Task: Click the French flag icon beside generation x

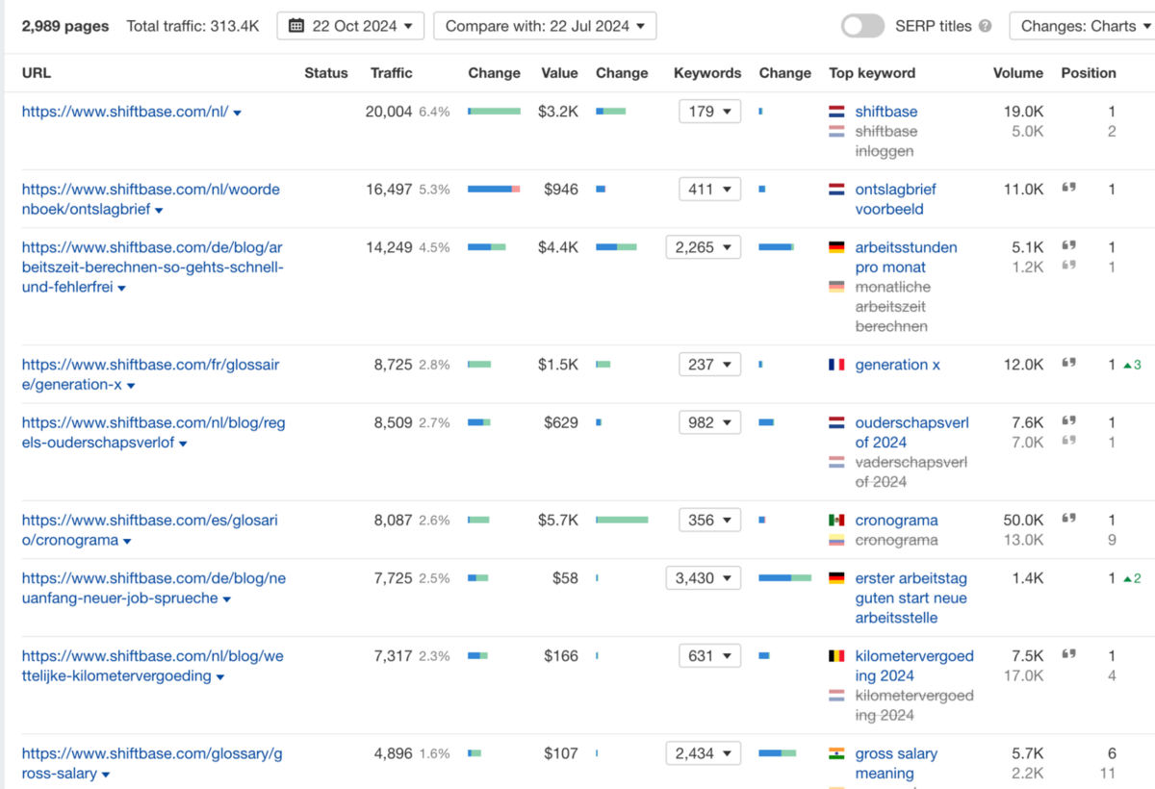Action: (836, 365)
